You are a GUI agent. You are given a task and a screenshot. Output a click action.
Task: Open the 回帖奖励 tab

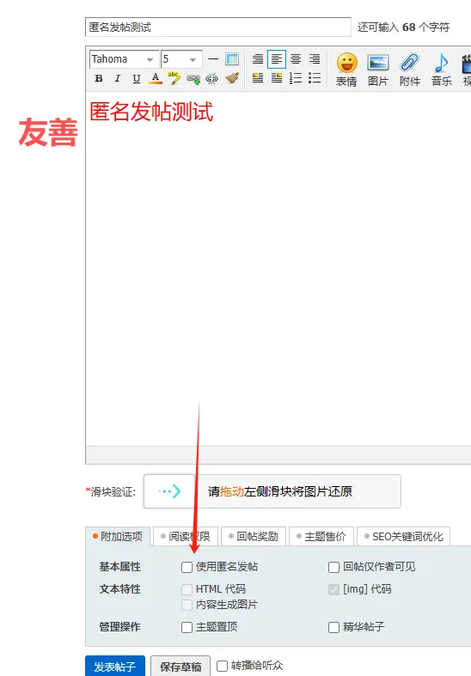(x=254, y=537)
